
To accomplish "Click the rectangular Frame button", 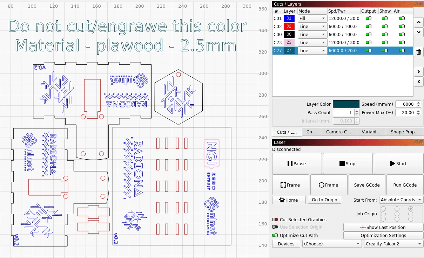I will click(290, 185).
